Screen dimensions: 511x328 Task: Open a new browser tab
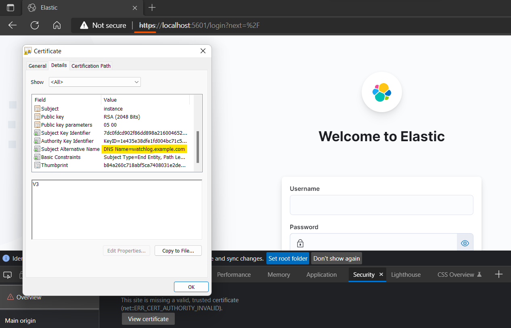[152, 8]
